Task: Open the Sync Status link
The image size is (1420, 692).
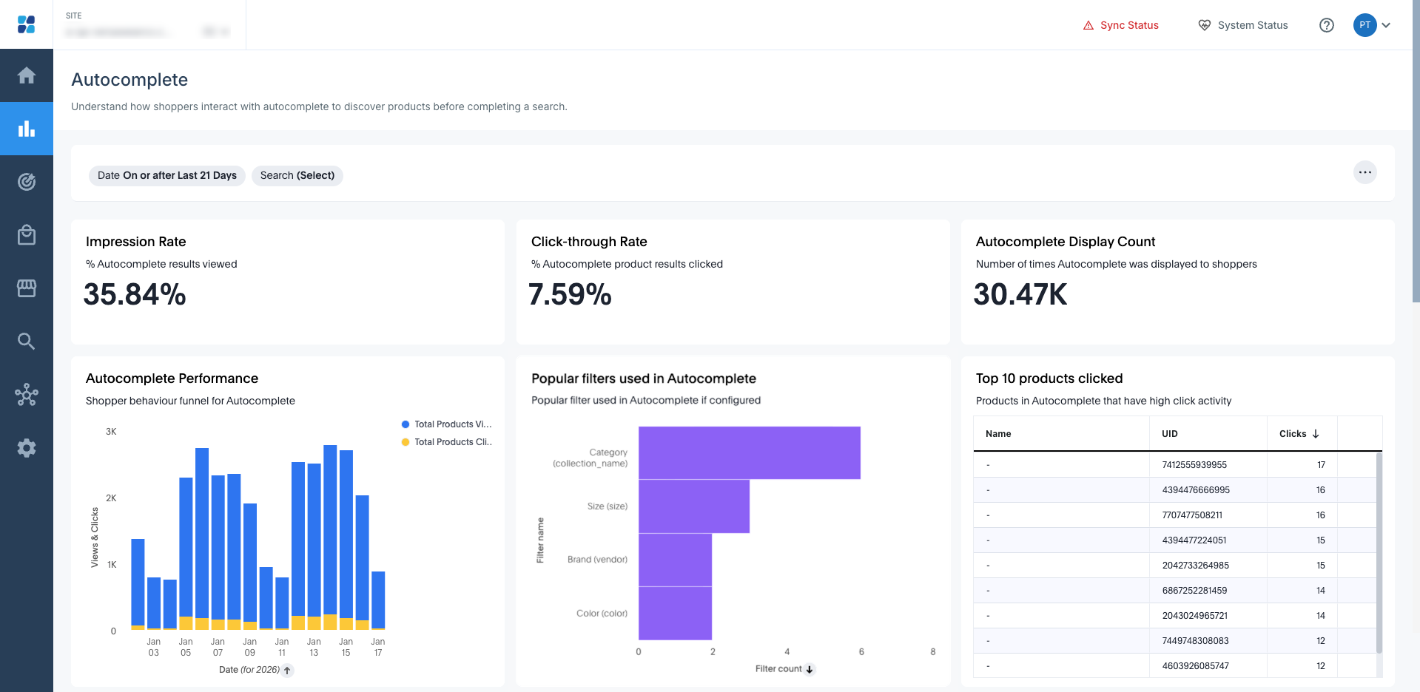Action: (x=1121, y=25)
